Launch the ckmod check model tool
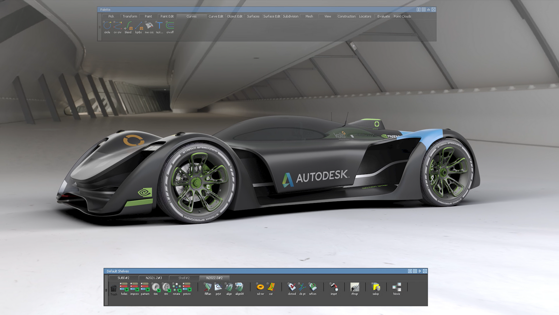The image size is (559, 315). [292, 287]
